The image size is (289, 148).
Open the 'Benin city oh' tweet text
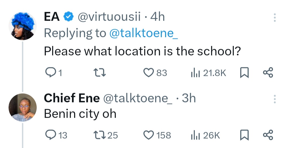80,114
